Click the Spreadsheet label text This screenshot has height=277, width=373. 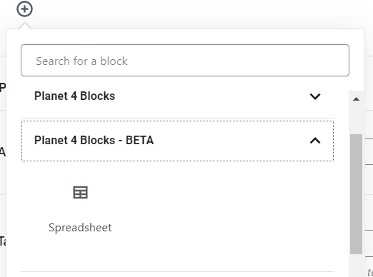pyautogui.click(x=80, y=228)
